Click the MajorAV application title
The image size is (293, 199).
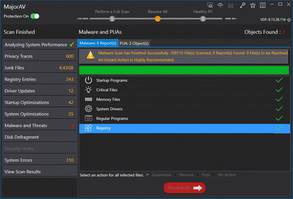(x=15, y=7)
